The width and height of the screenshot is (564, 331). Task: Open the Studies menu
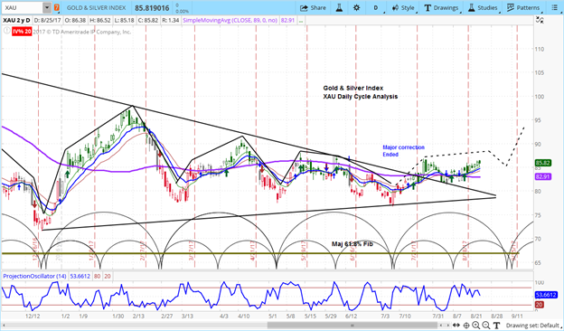click(483, 7)
